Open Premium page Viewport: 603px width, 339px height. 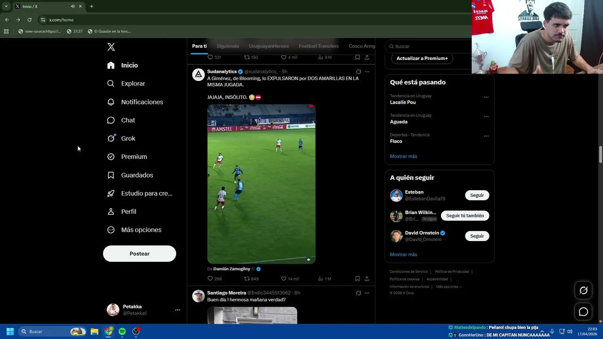tap(127, 157)
